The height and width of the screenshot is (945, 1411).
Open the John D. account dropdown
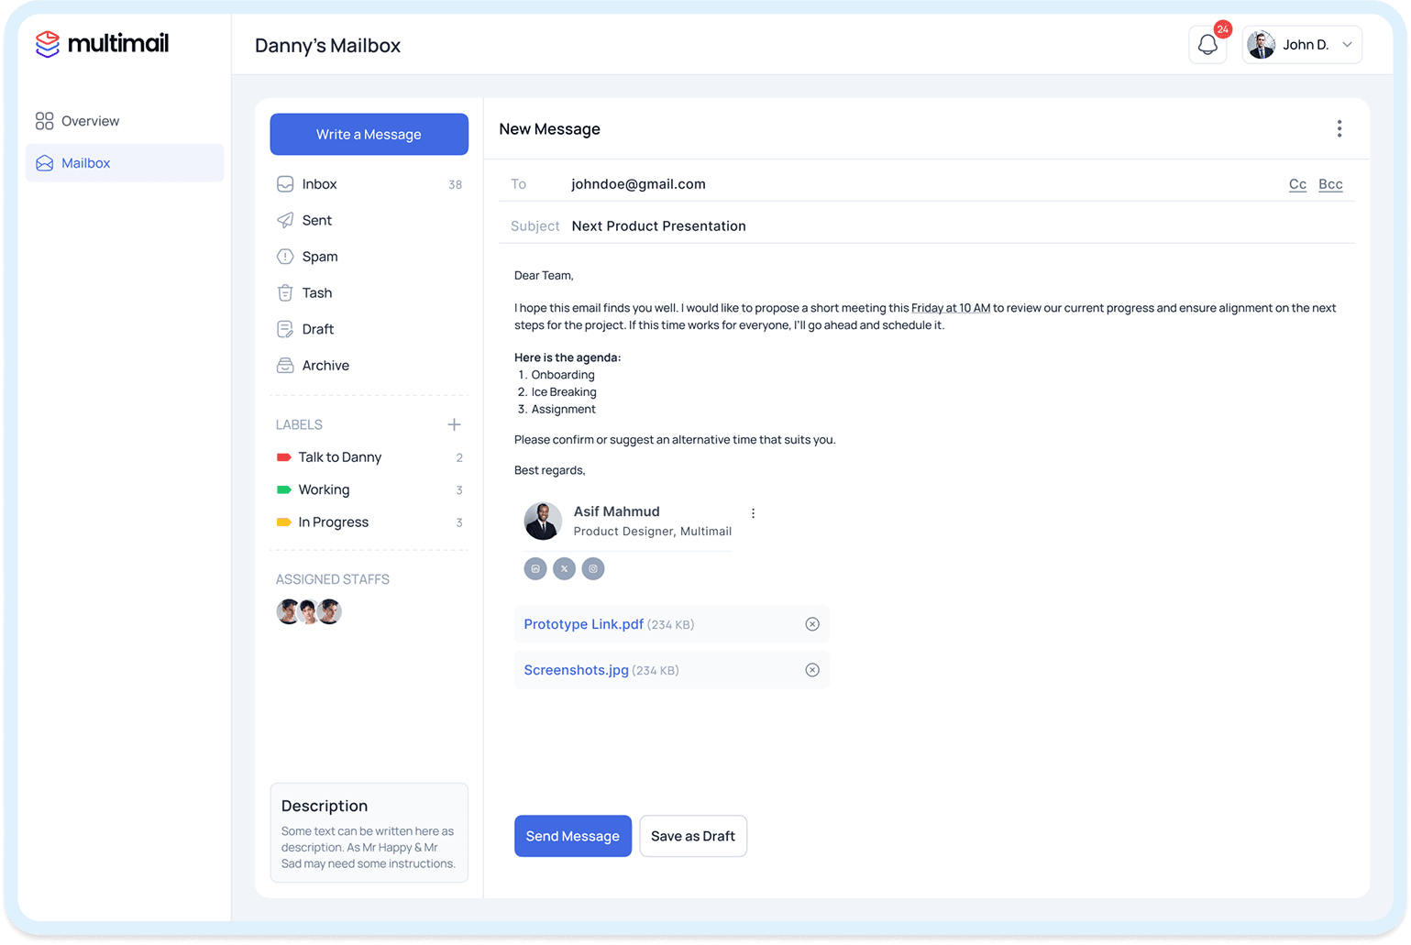pyautogui.click(x=1301, y=44)
